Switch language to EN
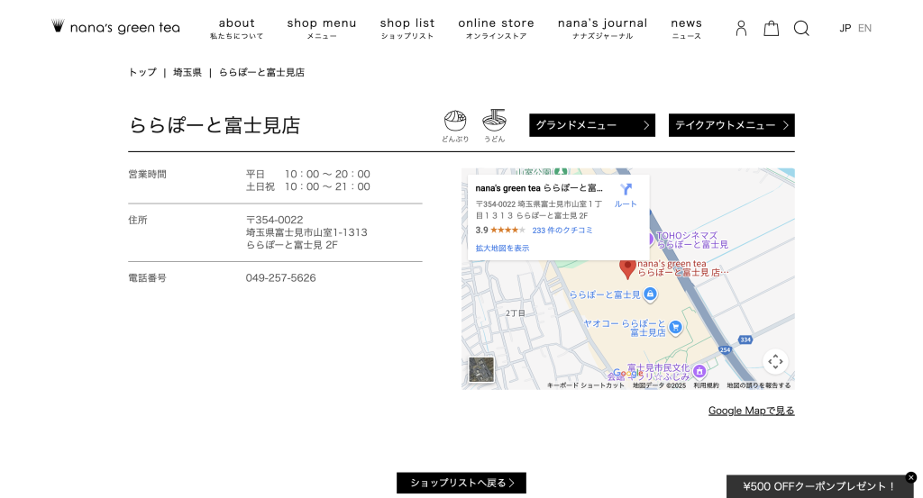This screenshot has height=498, width=923. pos(864,28)
